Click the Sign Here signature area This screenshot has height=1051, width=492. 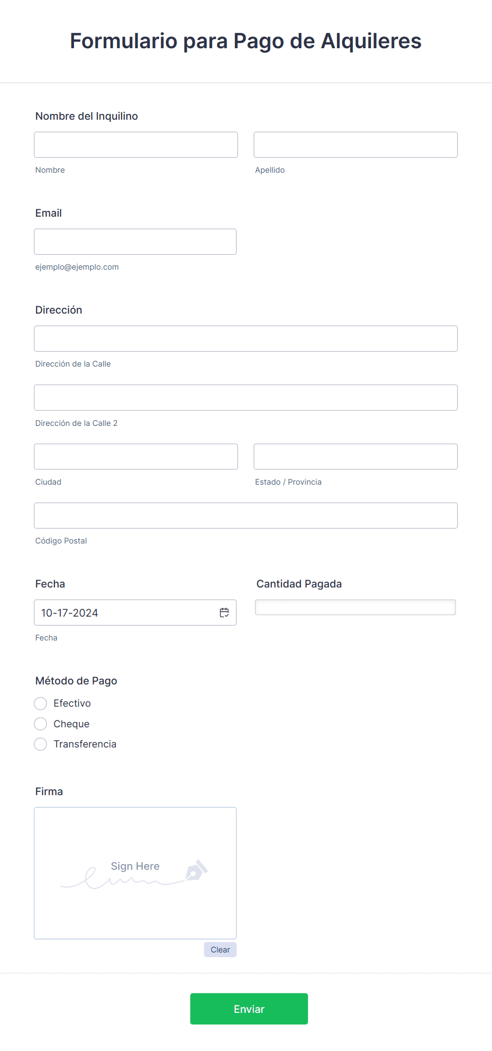pyautogui.click(x=135, y=873)
